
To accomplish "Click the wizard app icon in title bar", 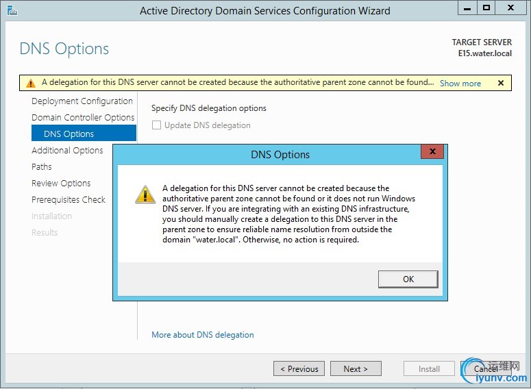I will (12, 10).
